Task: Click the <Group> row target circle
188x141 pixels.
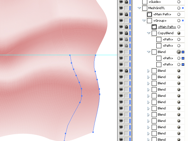Action: pyautogui.click(x=179, y=21)
